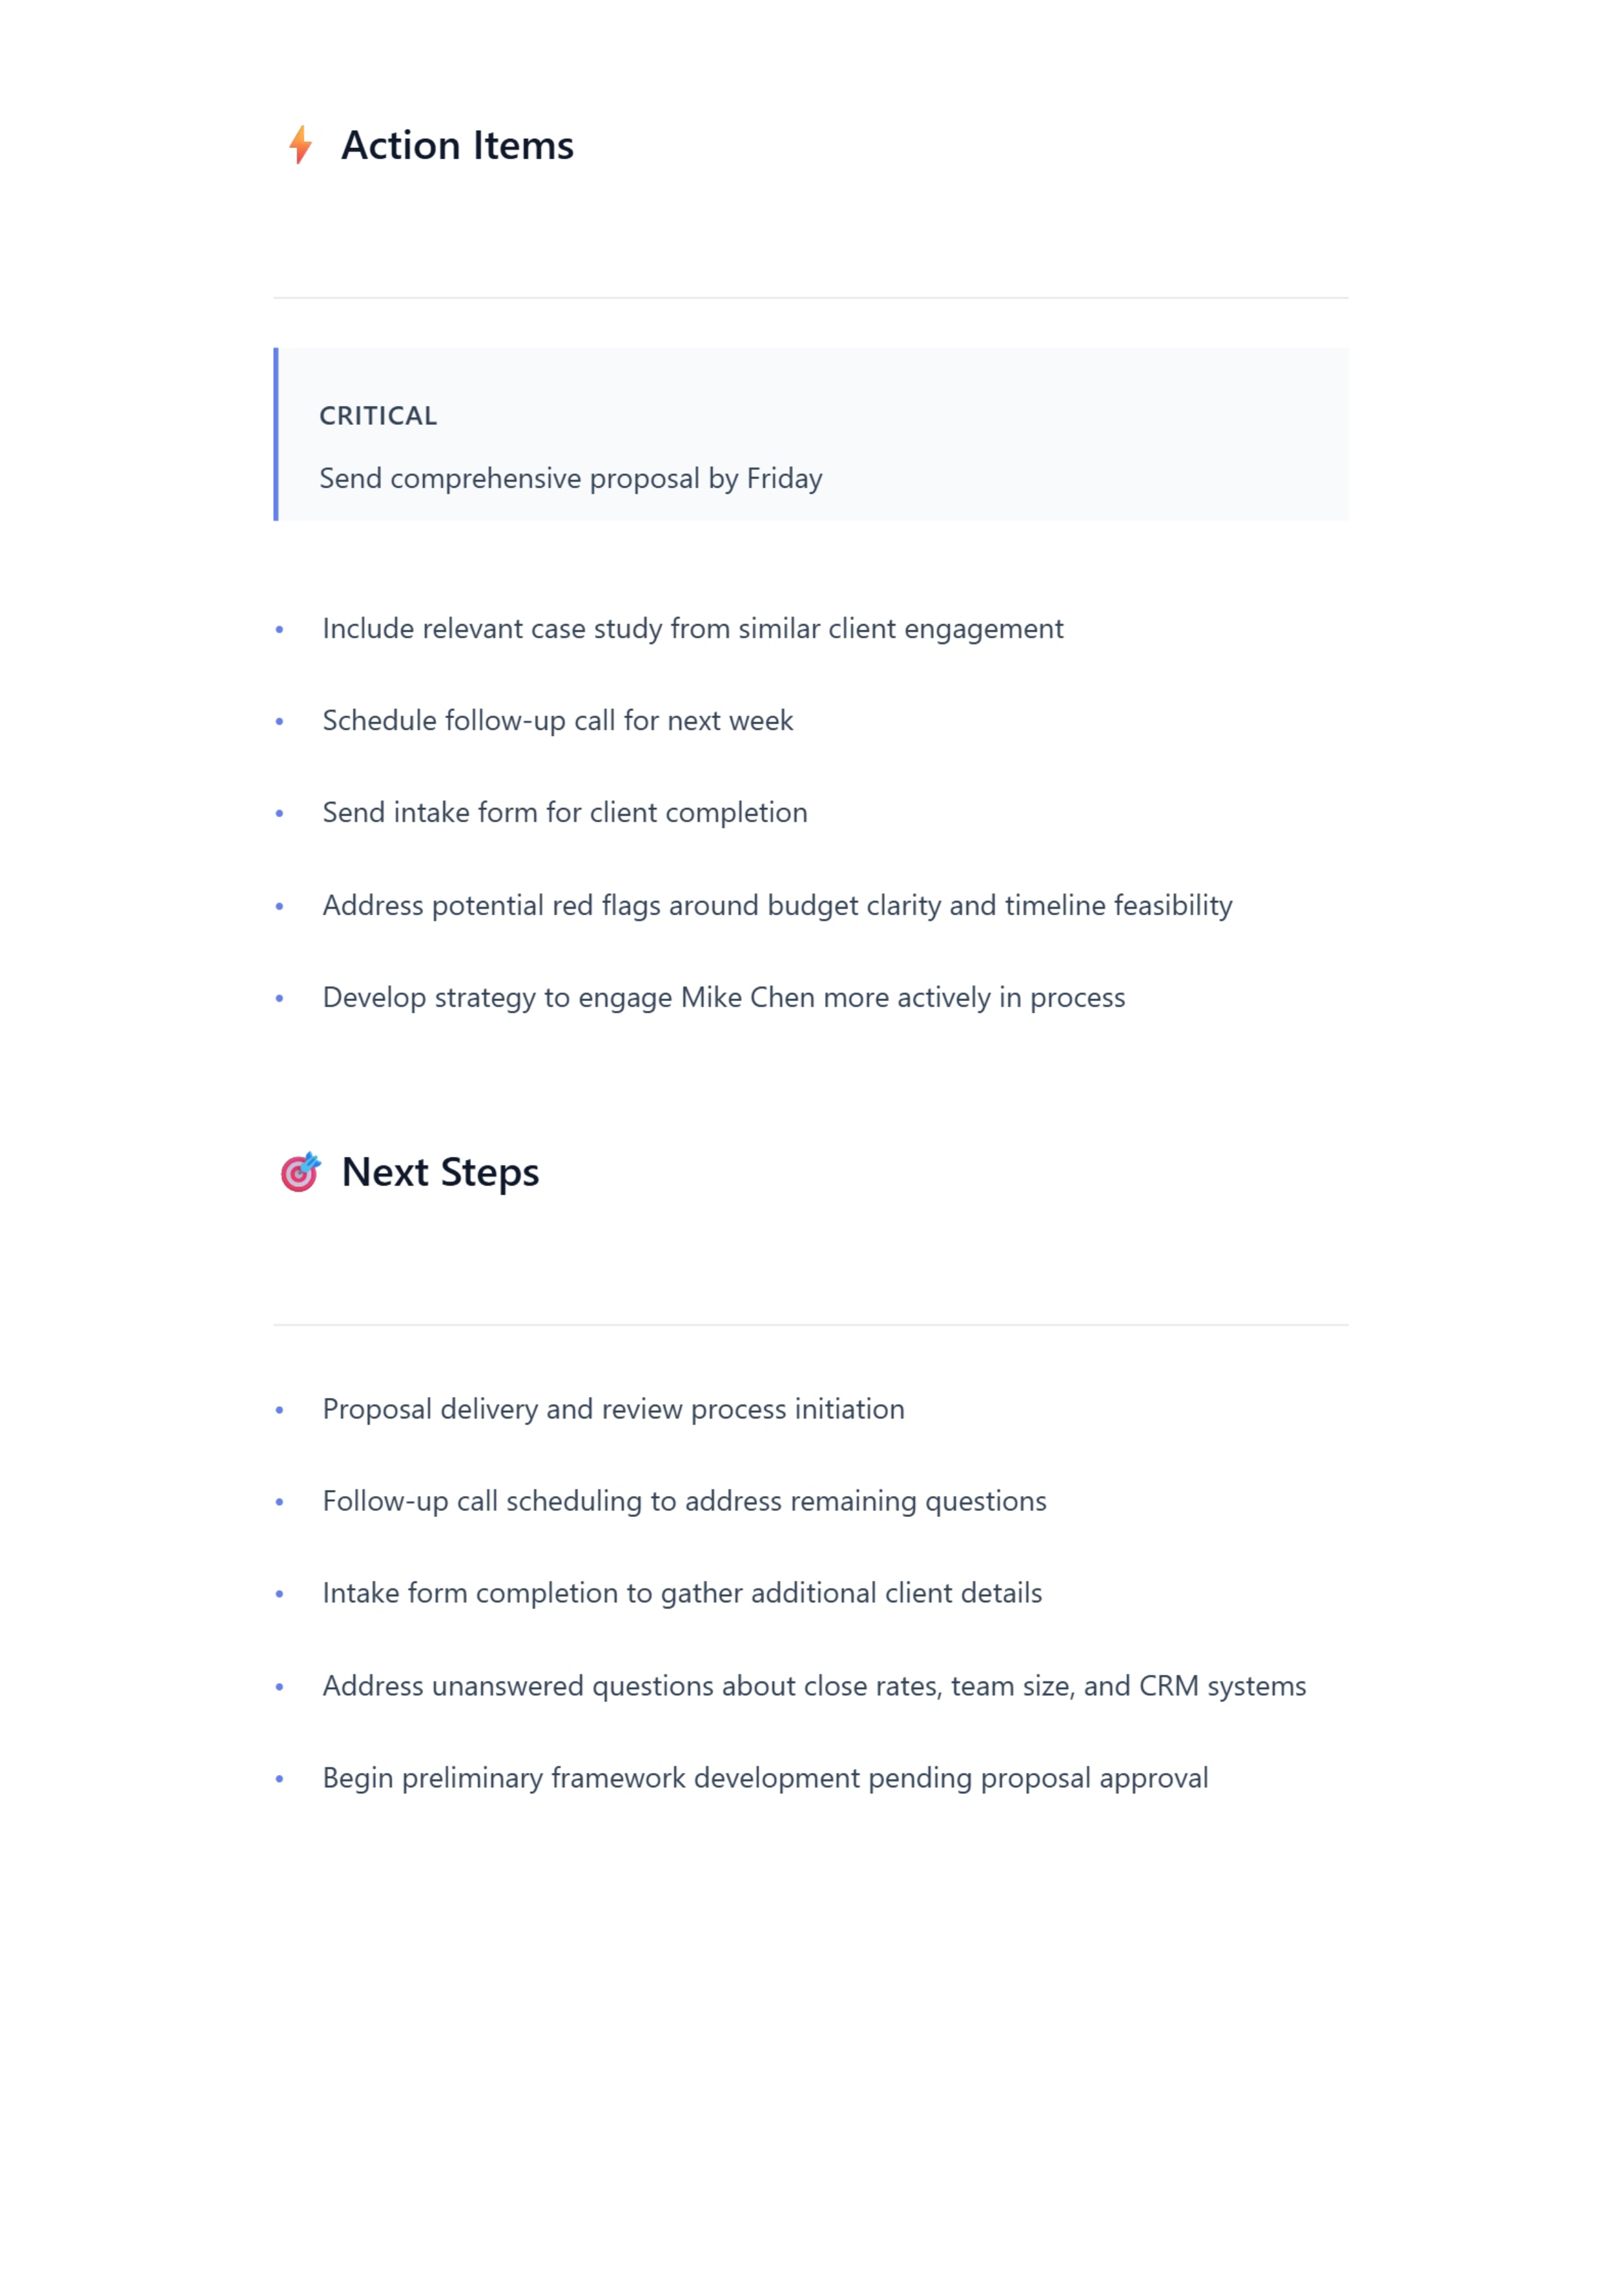Viewport: 1624px width, 2296px height.
Task: Click 'Proposal delivery and review process initiation'
Action: tap(613, 1410)
